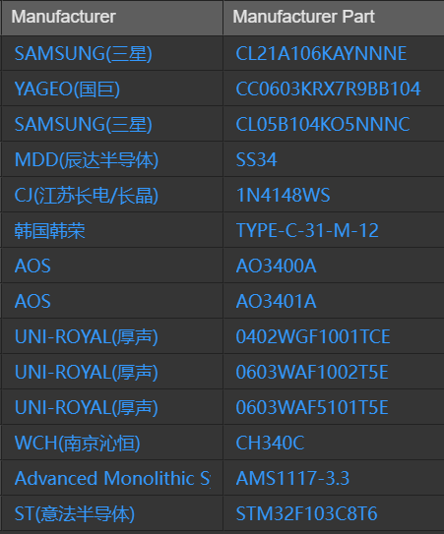Screen dimensions: 444x534
Task: Open the CJ(江苏长电/长晶) manufacturer link
Action: (x=87, y=196)
